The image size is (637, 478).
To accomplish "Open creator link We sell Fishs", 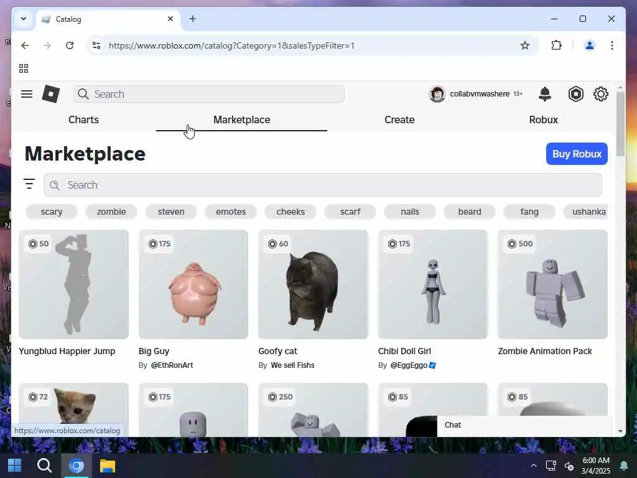I will pos(292,365).
